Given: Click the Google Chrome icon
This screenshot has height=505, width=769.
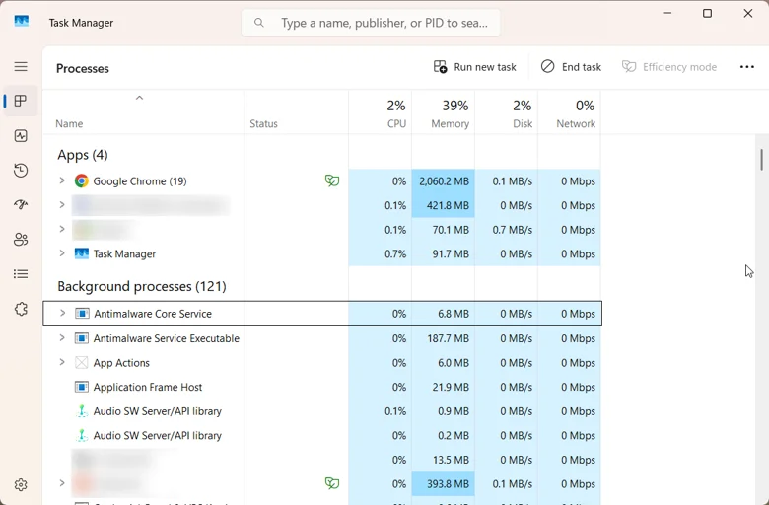Looking at the screenshot, I should click(82, 181).
